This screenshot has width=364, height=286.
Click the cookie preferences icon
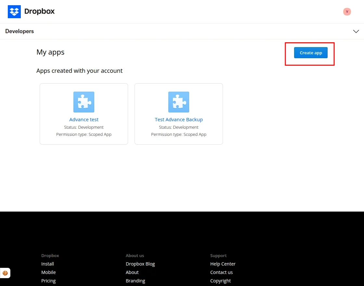(x=5, y=273)
